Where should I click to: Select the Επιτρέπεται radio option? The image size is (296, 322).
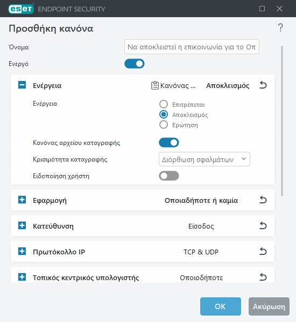(x=164, y=104)
